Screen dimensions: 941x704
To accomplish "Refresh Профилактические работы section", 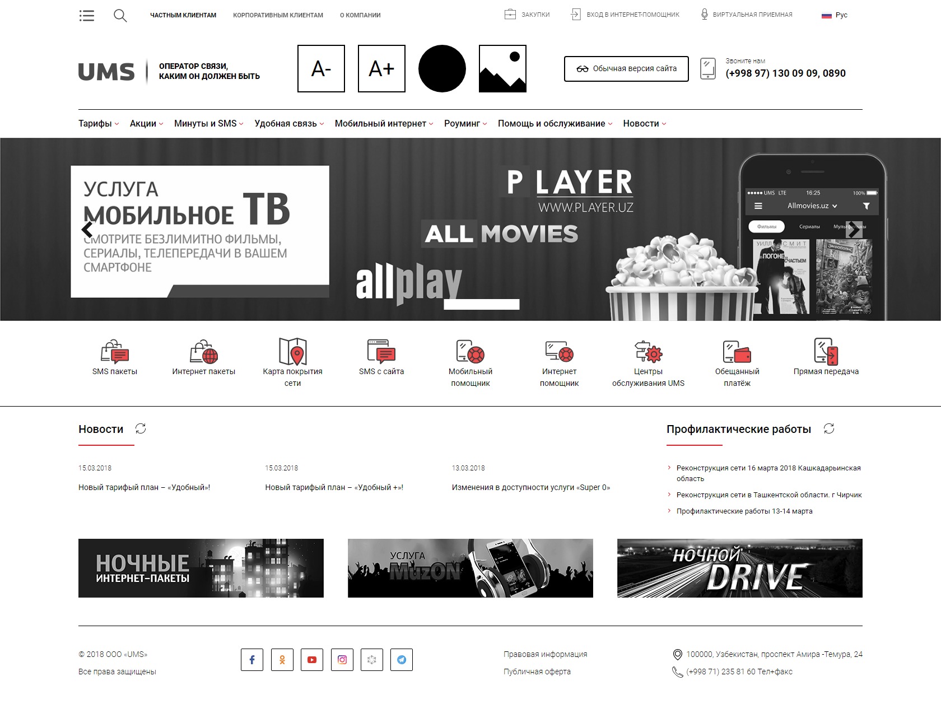I will tap(829, 428).
